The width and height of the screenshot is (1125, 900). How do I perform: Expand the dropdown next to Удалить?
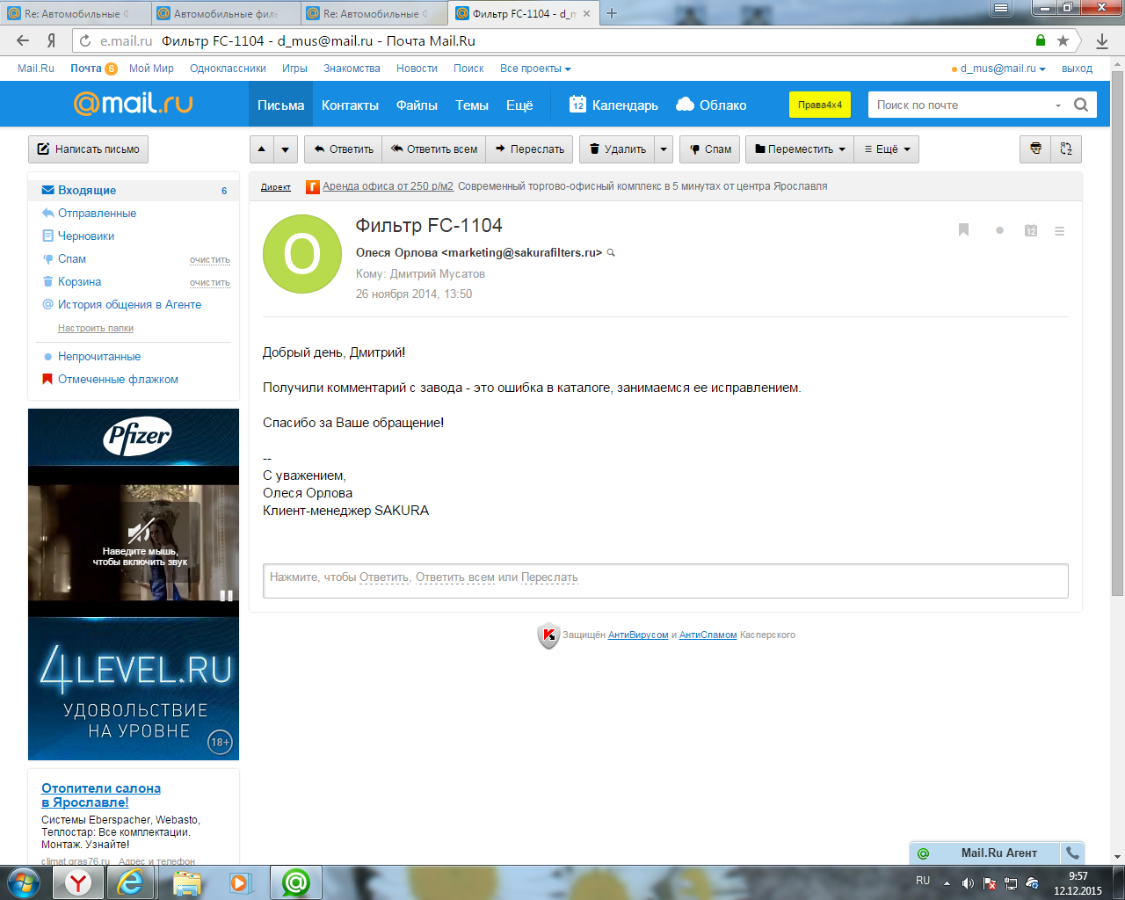click(x=664, y=149)
